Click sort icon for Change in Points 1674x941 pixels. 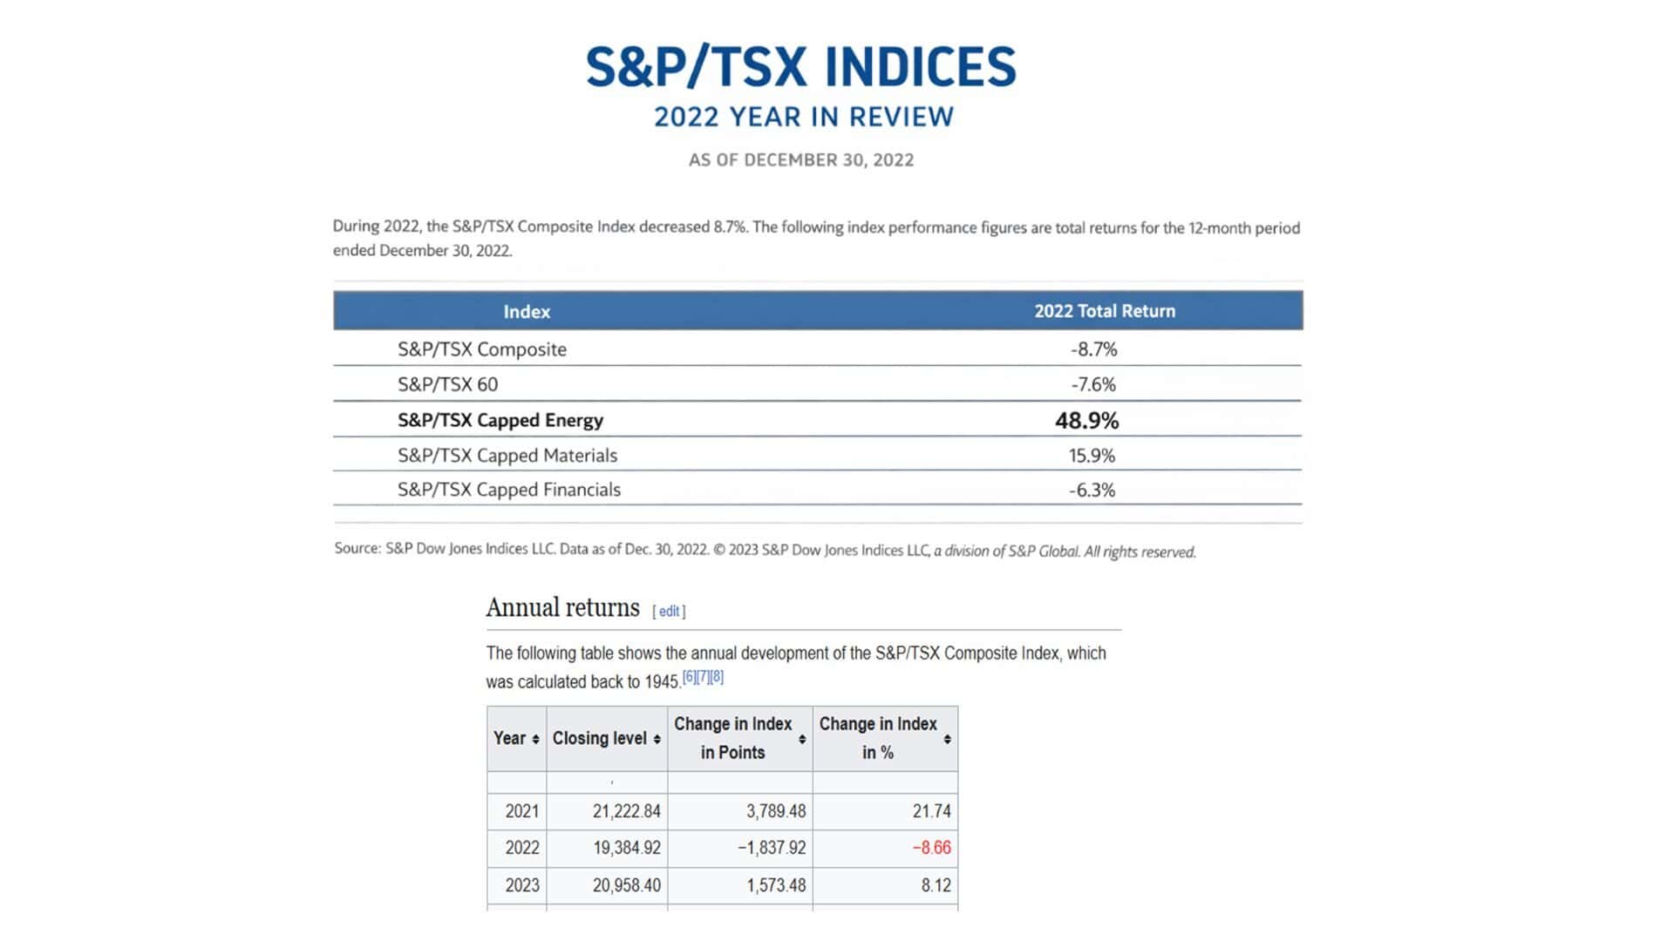(802, 739)
